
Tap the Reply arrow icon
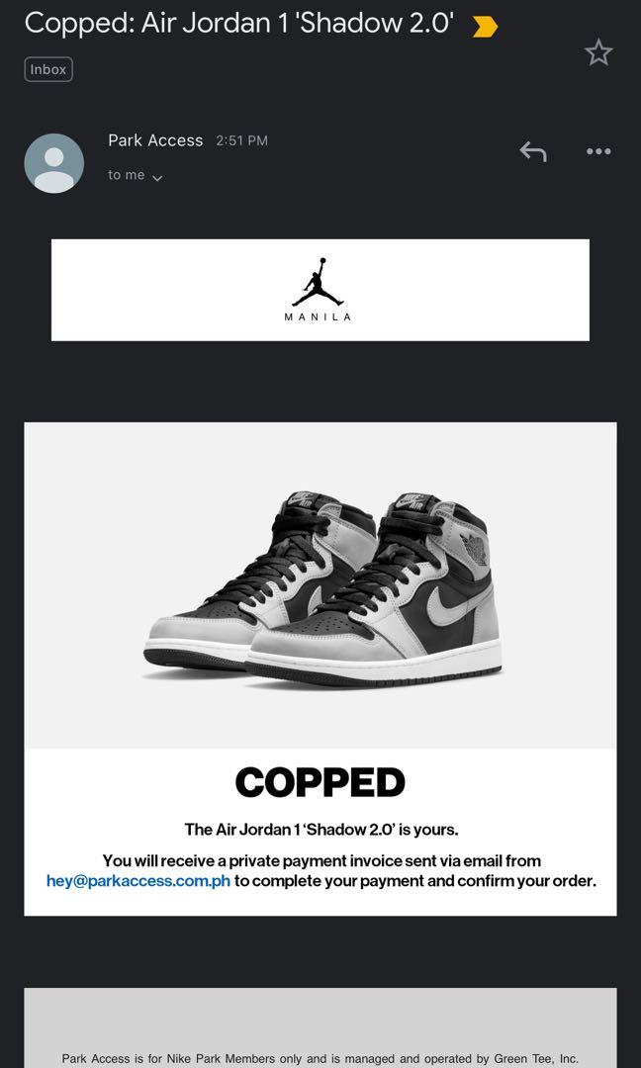click(x=533, y=151)
